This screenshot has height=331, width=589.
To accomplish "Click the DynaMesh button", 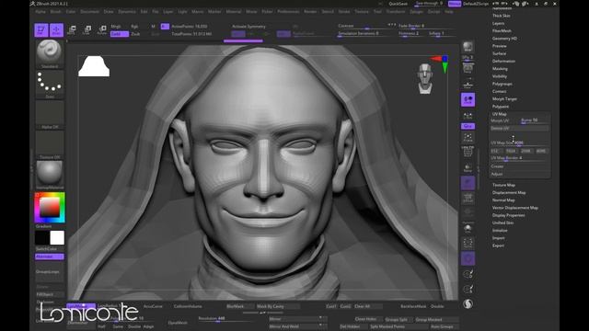I will click(178, 323).
